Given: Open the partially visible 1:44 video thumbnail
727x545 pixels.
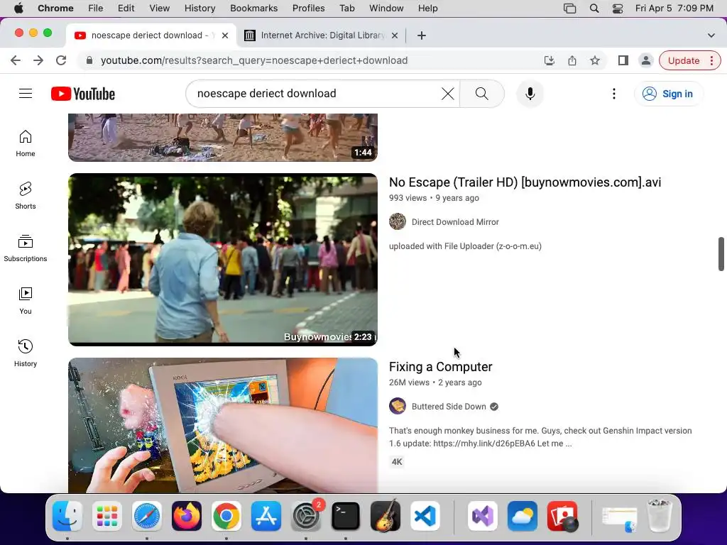Looking at the screenshot, I should point(223,137).
